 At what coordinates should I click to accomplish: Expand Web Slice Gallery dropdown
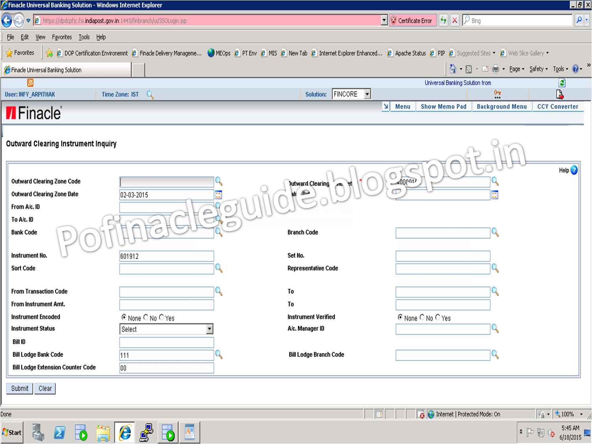pyautogui.click(x=547, y=53)
